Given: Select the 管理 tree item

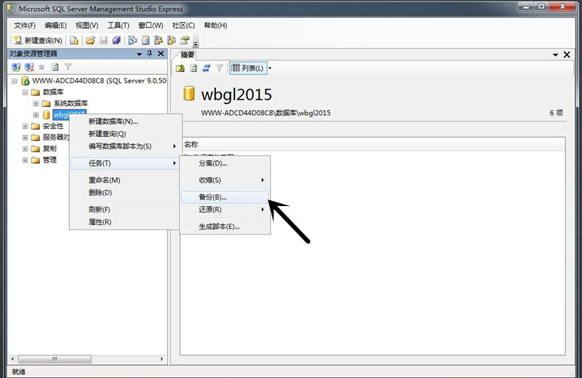Looking at the screenshot, I should tap(49, 160).
